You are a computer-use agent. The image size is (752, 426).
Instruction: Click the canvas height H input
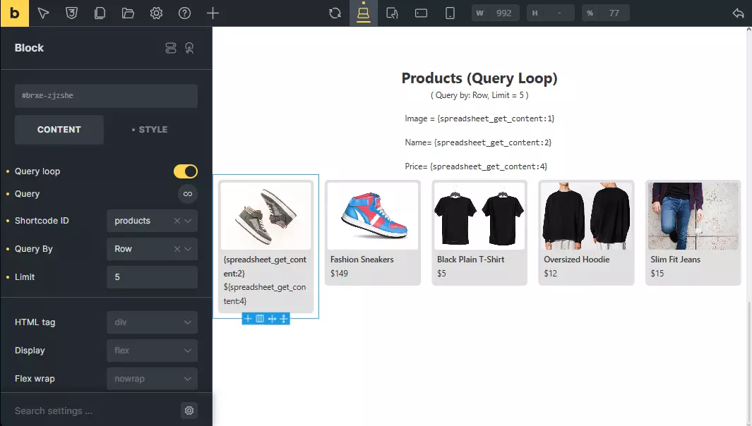point(551,13)
